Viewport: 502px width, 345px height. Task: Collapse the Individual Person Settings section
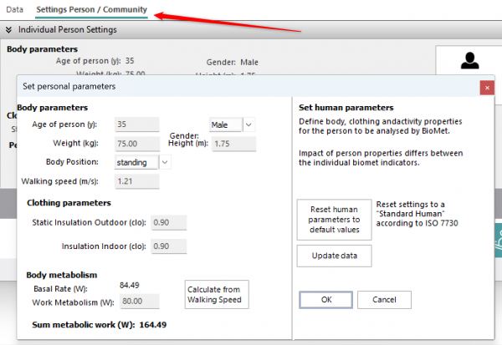click(8, 29)
